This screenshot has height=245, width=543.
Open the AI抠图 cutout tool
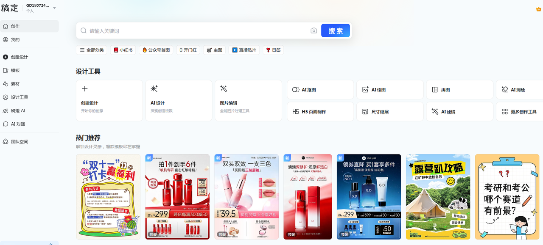tap(320, 90)
